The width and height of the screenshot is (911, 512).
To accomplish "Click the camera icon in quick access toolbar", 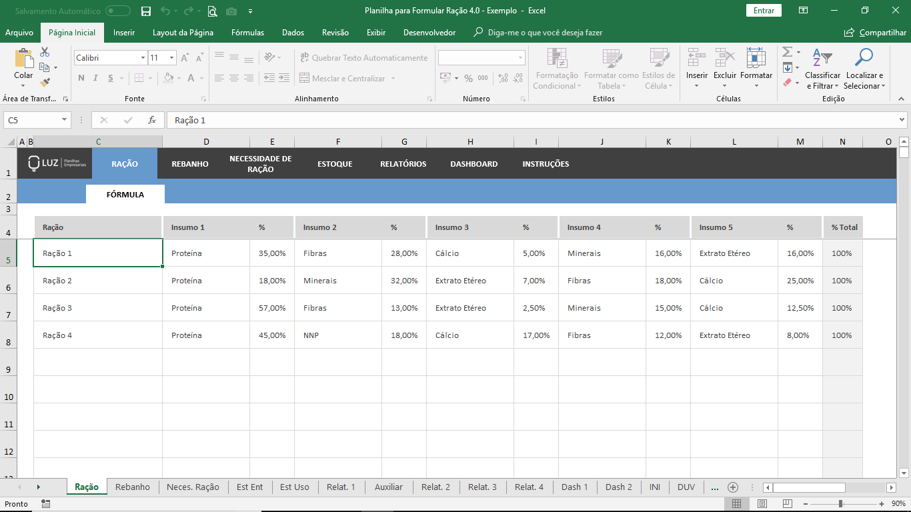I will click(231, 11).
